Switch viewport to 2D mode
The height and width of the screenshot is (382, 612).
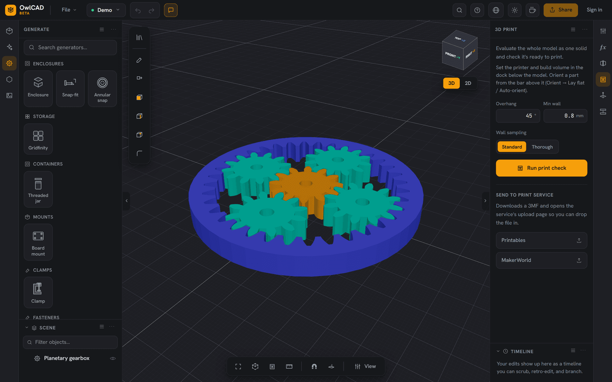(468, 83)
